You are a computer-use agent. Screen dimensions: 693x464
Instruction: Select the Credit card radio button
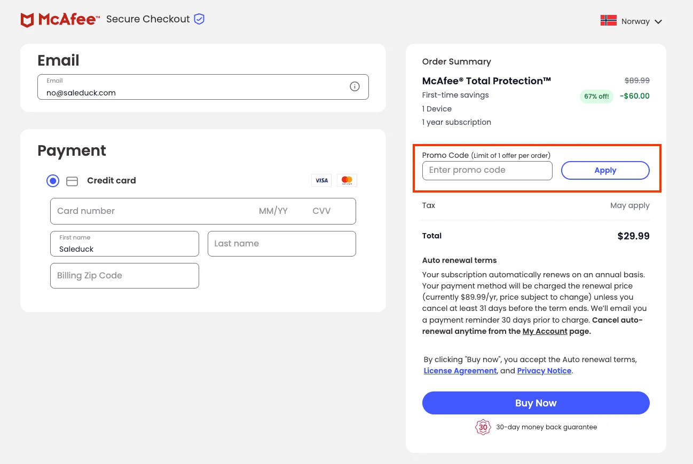coord(53,181)
